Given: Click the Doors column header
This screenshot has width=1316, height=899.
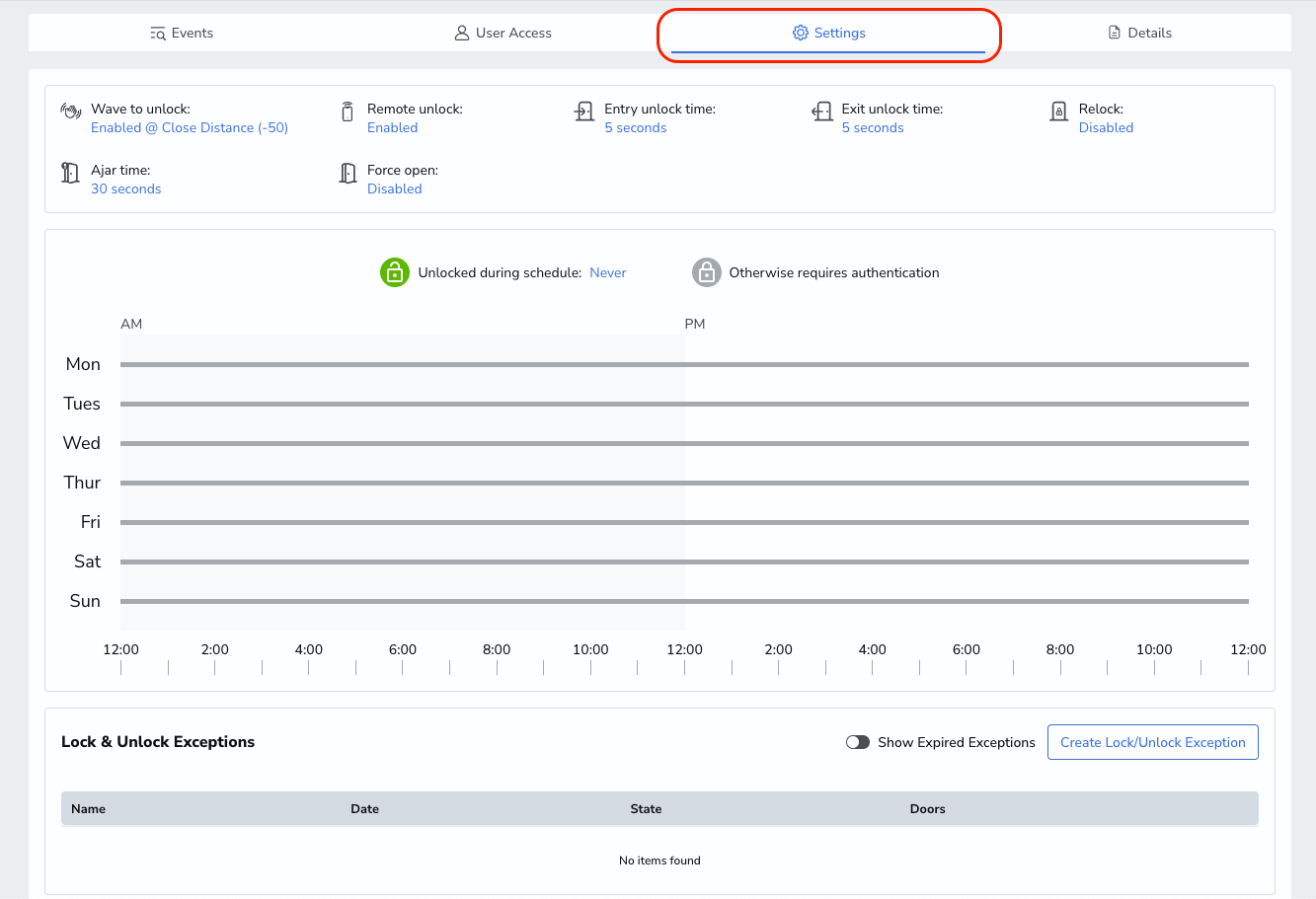Looking at the screenshot, I should click(x=928, y=808).
